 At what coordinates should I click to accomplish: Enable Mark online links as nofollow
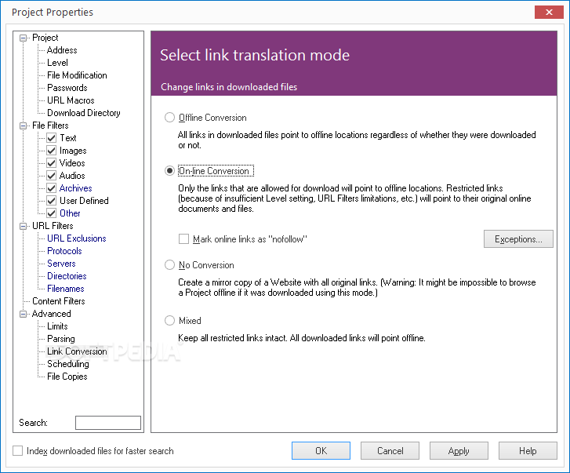coord(184,238)
